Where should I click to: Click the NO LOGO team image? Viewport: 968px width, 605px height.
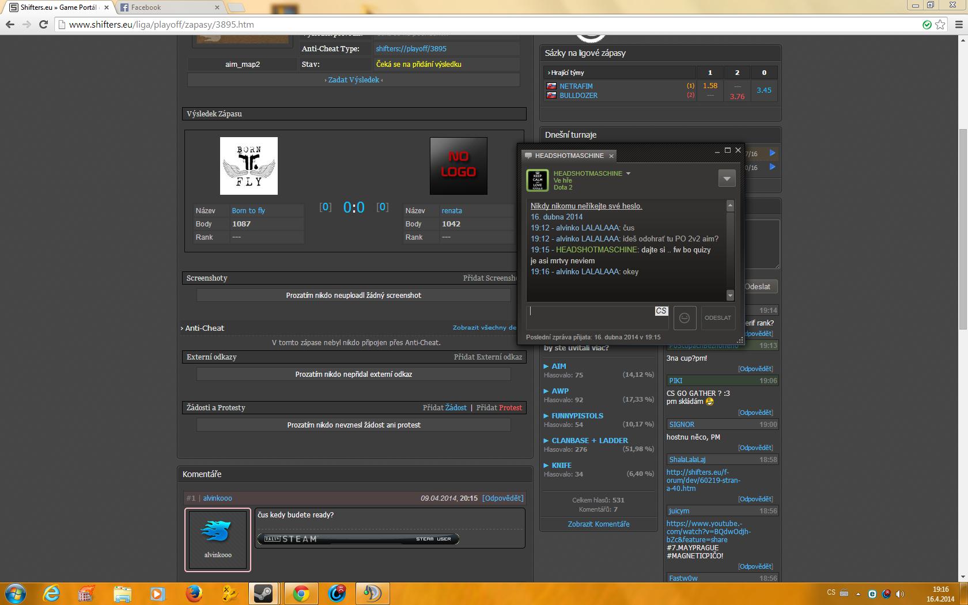(x=459, y=166)
